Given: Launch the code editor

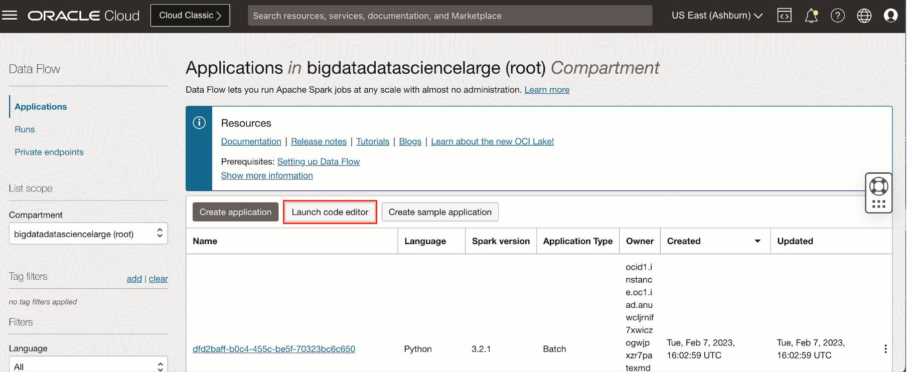Looking at the screenshot, I should point(330,212).
